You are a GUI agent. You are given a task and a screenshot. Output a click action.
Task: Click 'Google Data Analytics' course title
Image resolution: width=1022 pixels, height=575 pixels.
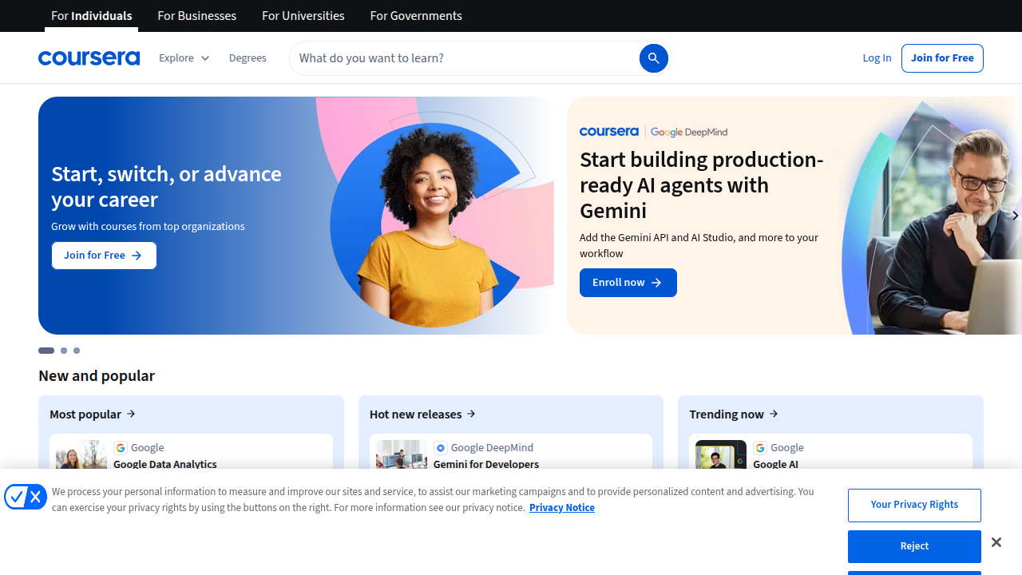(x=165, y=464)
